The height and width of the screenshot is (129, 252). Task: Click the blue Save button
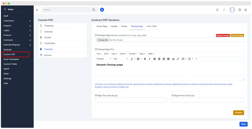click(x=243, y=124)
